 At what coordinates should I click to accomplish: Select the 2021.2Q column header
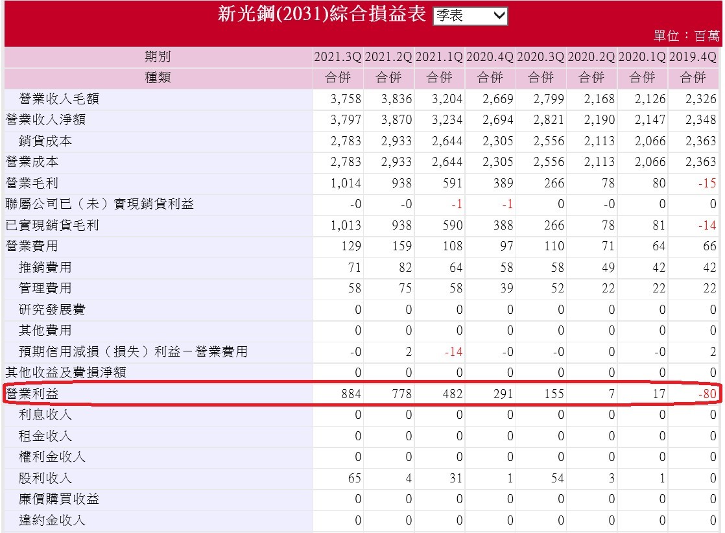coord(388,57)
